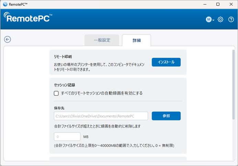
Task: Click the セッション記録 heading
Action: 65,85
